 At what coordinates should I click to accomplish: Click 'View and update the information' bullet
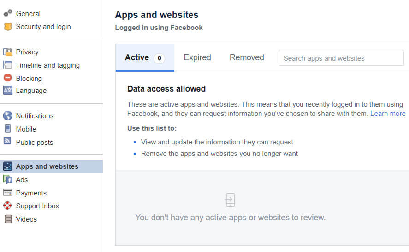click(x=217, y=142)
